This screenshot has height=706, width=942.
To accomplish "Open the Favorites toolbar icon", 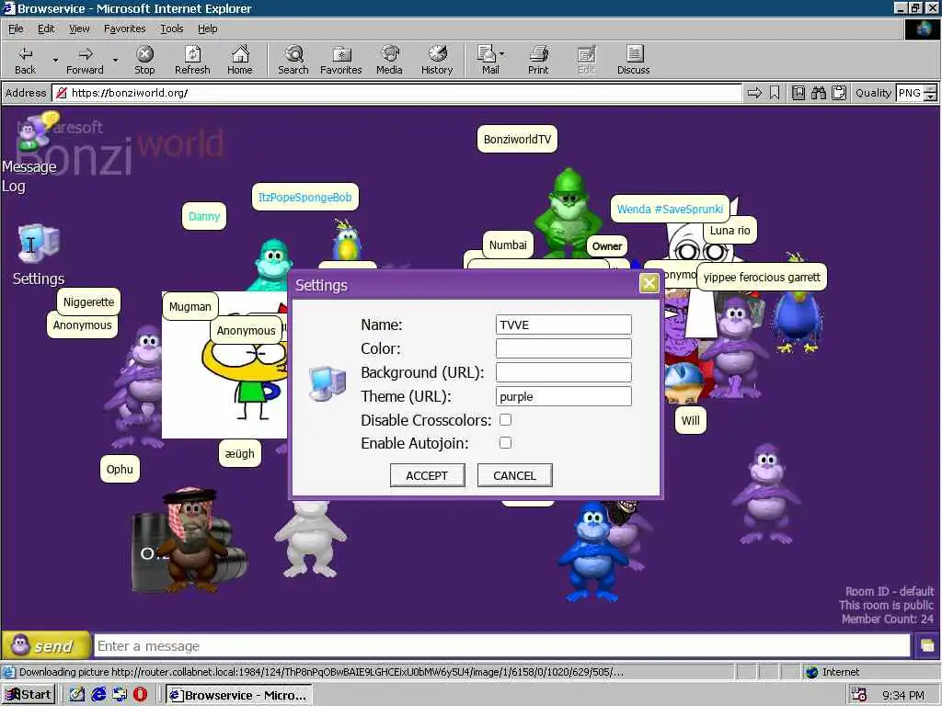I will coord(340,60).
